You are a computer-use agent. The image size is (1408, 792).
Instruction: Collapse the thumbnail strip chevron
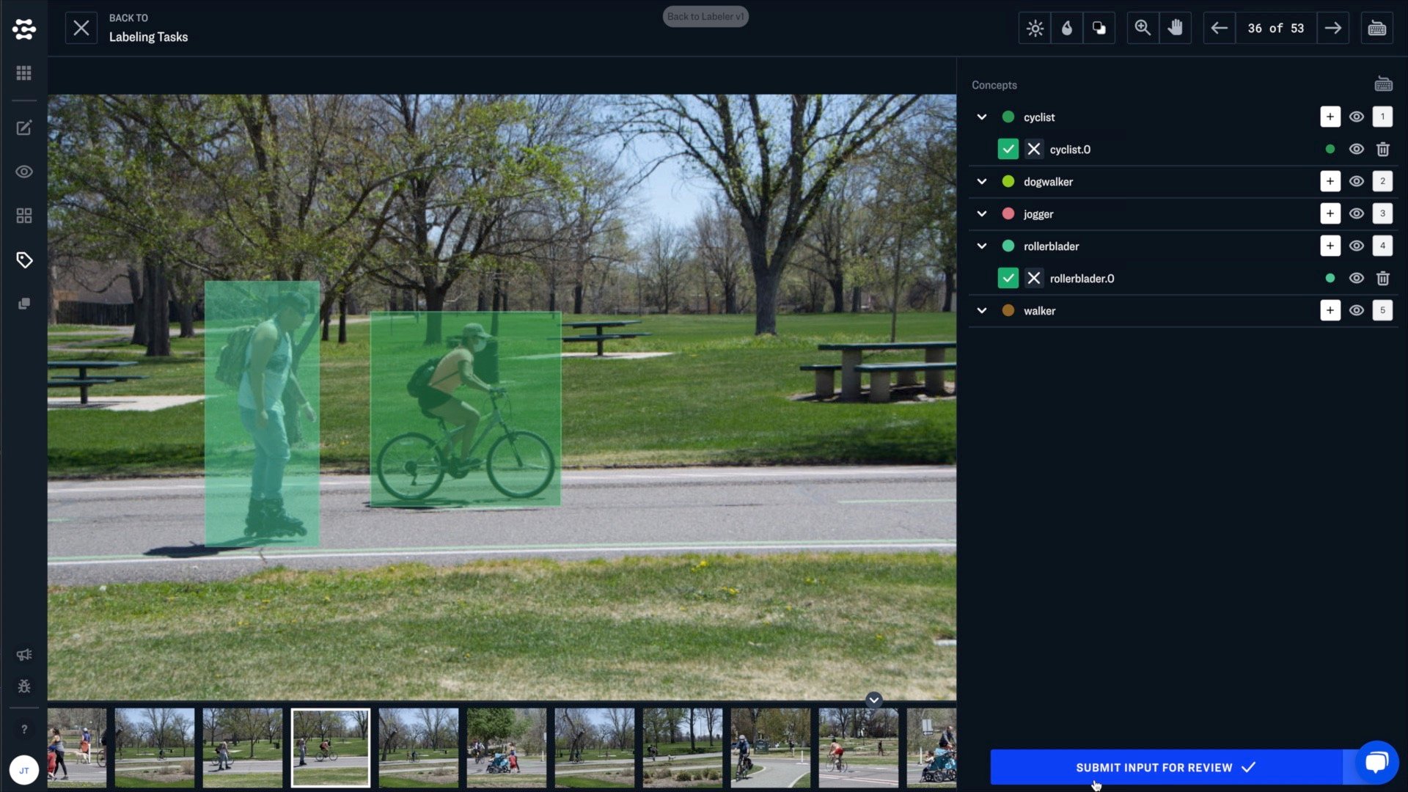tap(873, 700)
